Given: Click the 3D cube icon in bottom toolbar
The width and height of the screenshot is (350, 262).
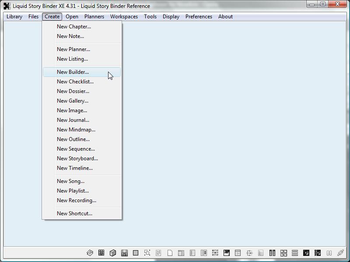Looking at the screenshot, I should 113,253.
